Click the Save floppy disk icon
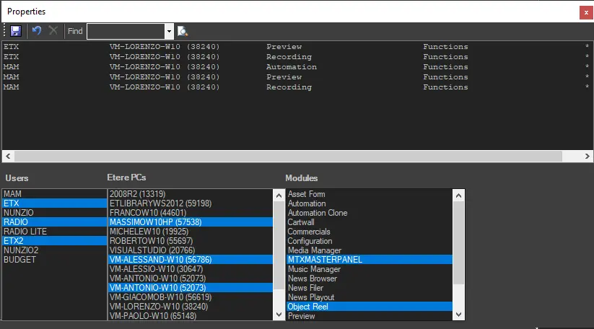 [16, 31]
